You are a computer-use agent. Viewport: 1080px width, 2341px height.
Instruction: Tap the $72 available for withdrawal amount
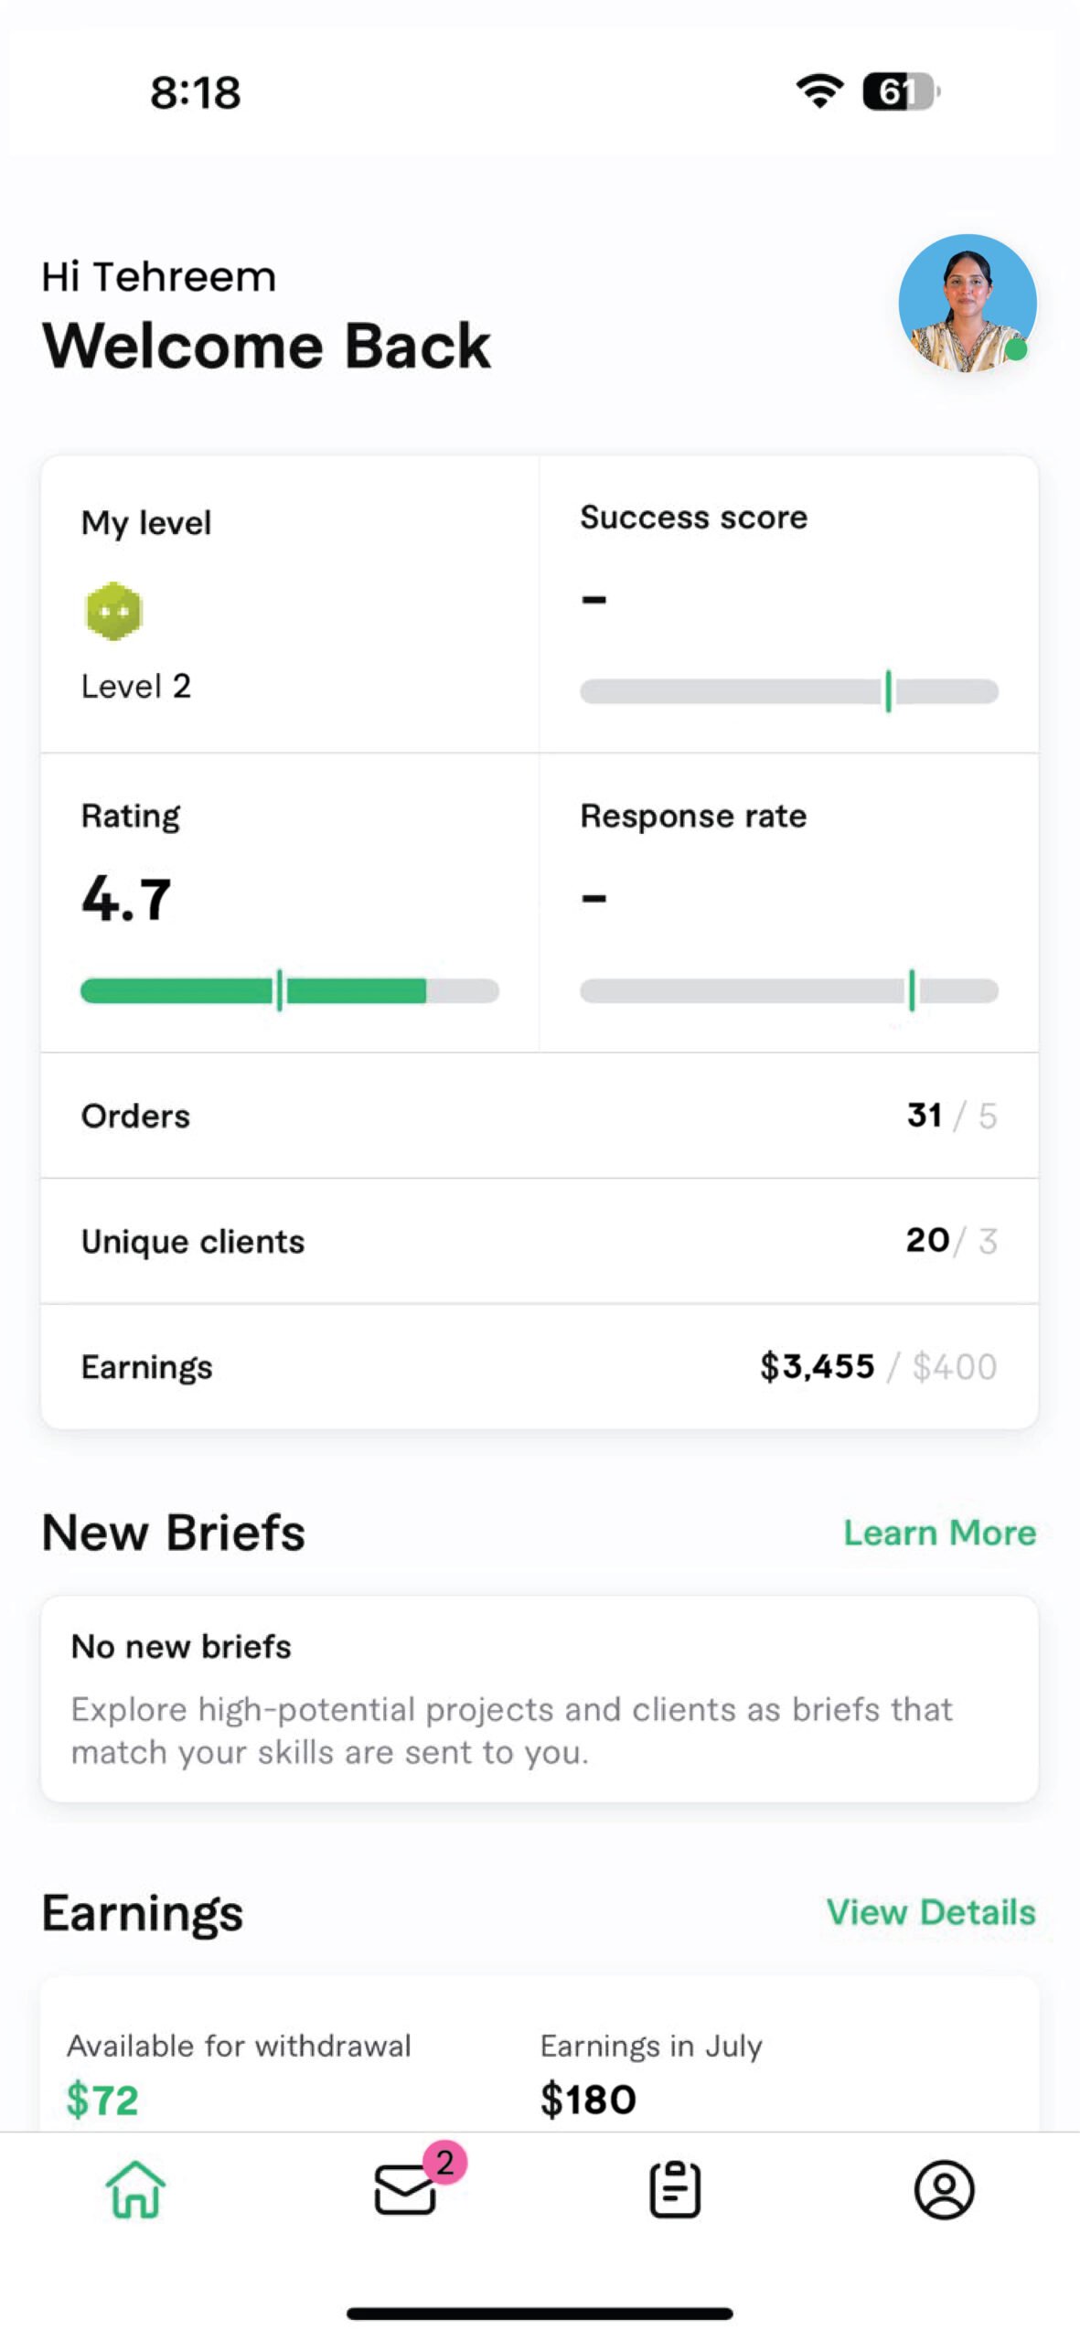pyautogui.click(x=102, y=2100)
